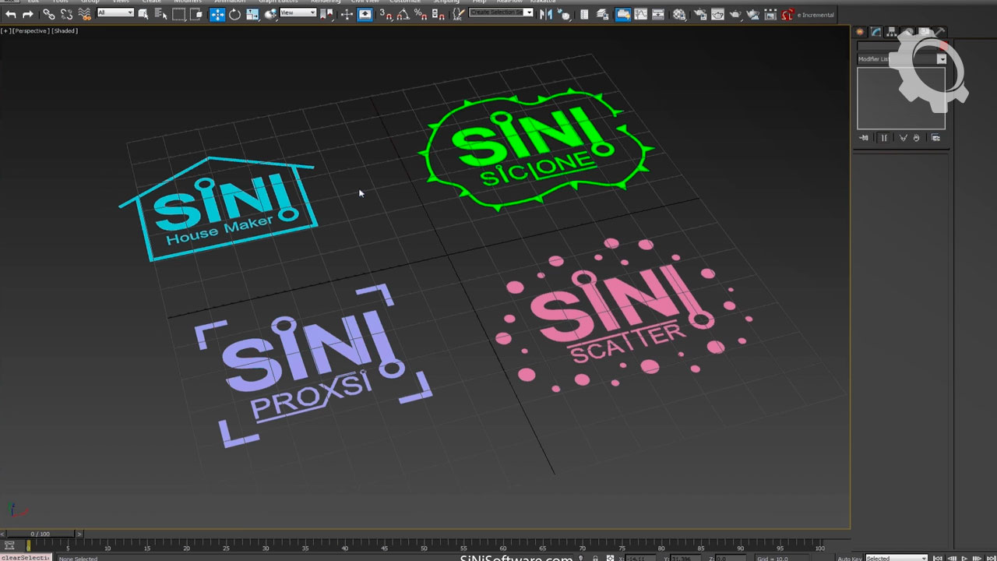Click the Align tool icon
The width and height of the screenshot is (997, 561).
(x=564, y=15)
